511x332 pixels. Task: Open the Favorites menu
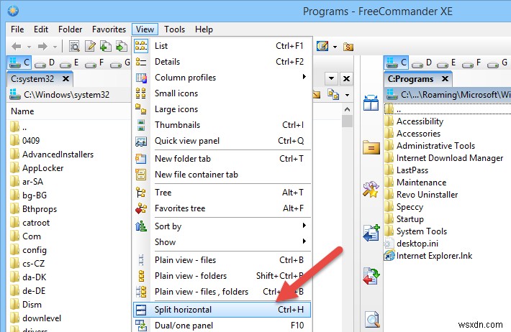pos(109,29)
